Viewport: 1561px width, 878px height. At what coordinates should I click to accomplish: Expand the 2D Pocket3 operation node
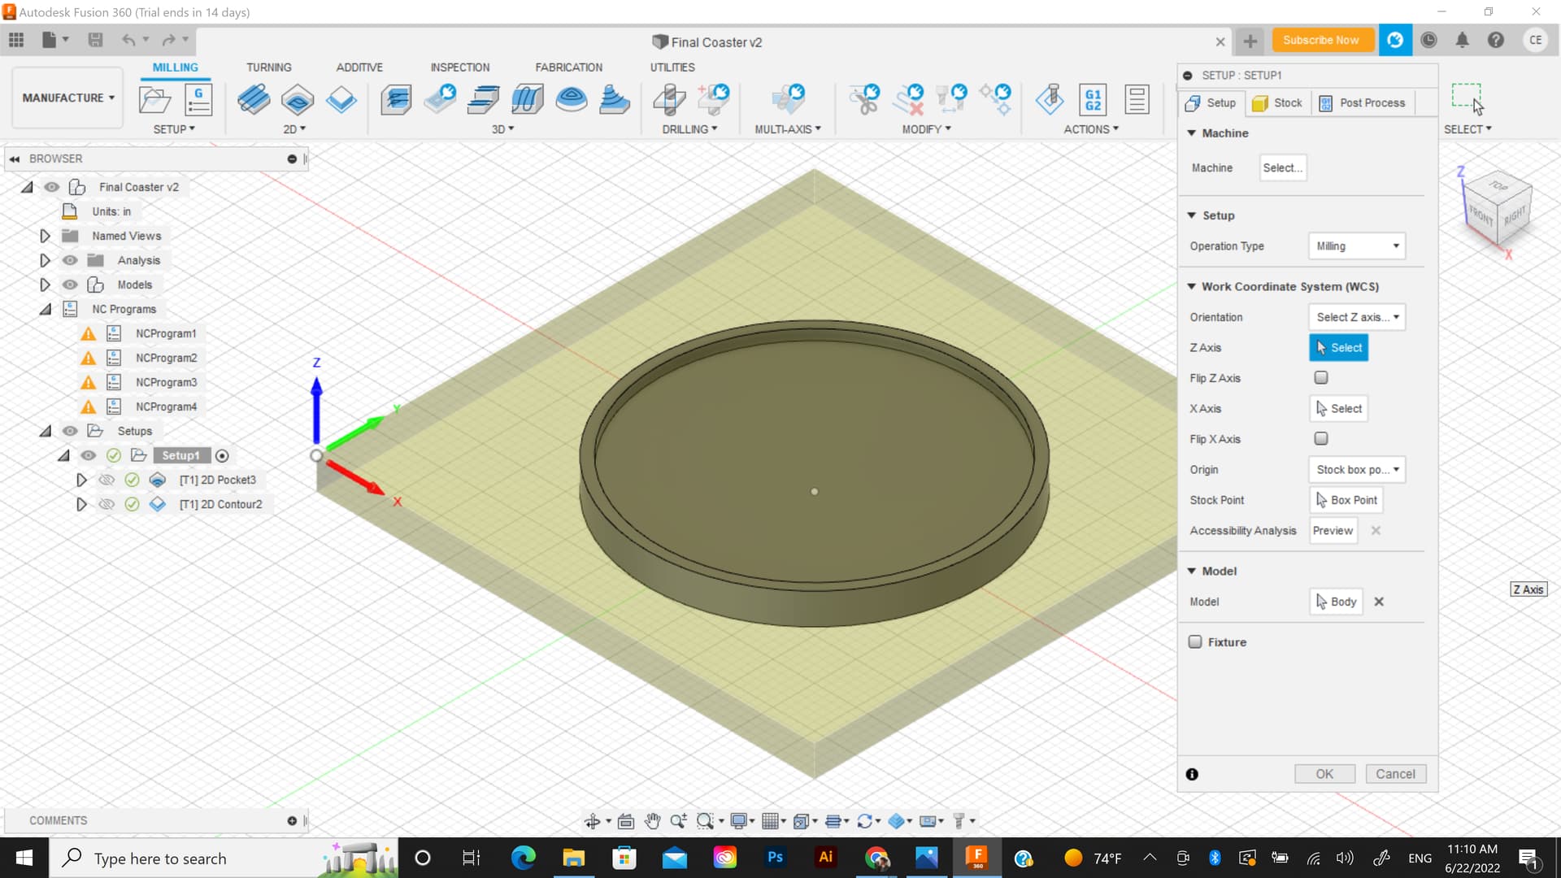[80, 480]
